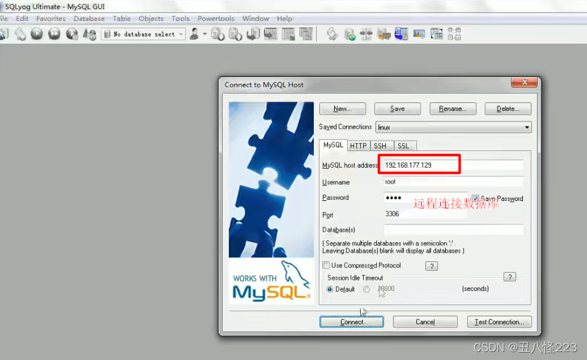The image size is (587, 360).
Task: Enable Use Compressed Protocol checkbox
Action: (326, 265)
